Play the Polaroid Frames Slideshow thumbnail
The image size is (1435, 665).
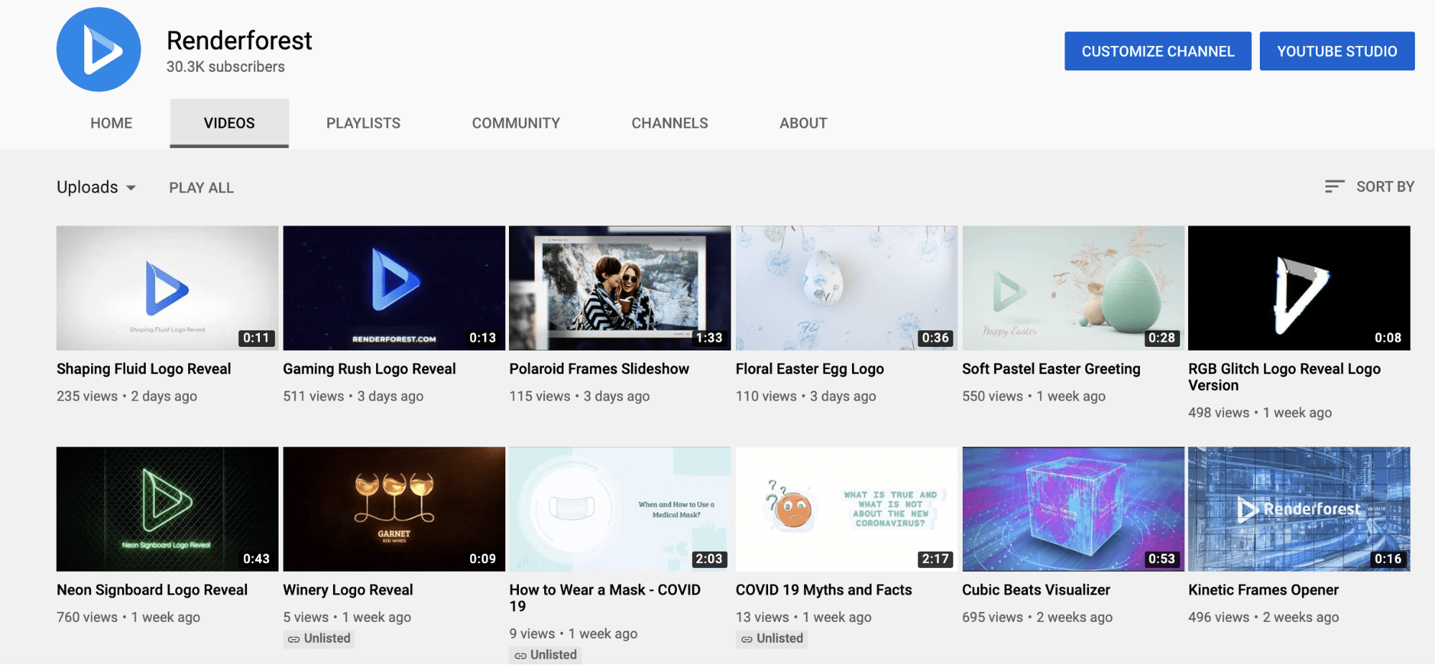pos(620,288)
